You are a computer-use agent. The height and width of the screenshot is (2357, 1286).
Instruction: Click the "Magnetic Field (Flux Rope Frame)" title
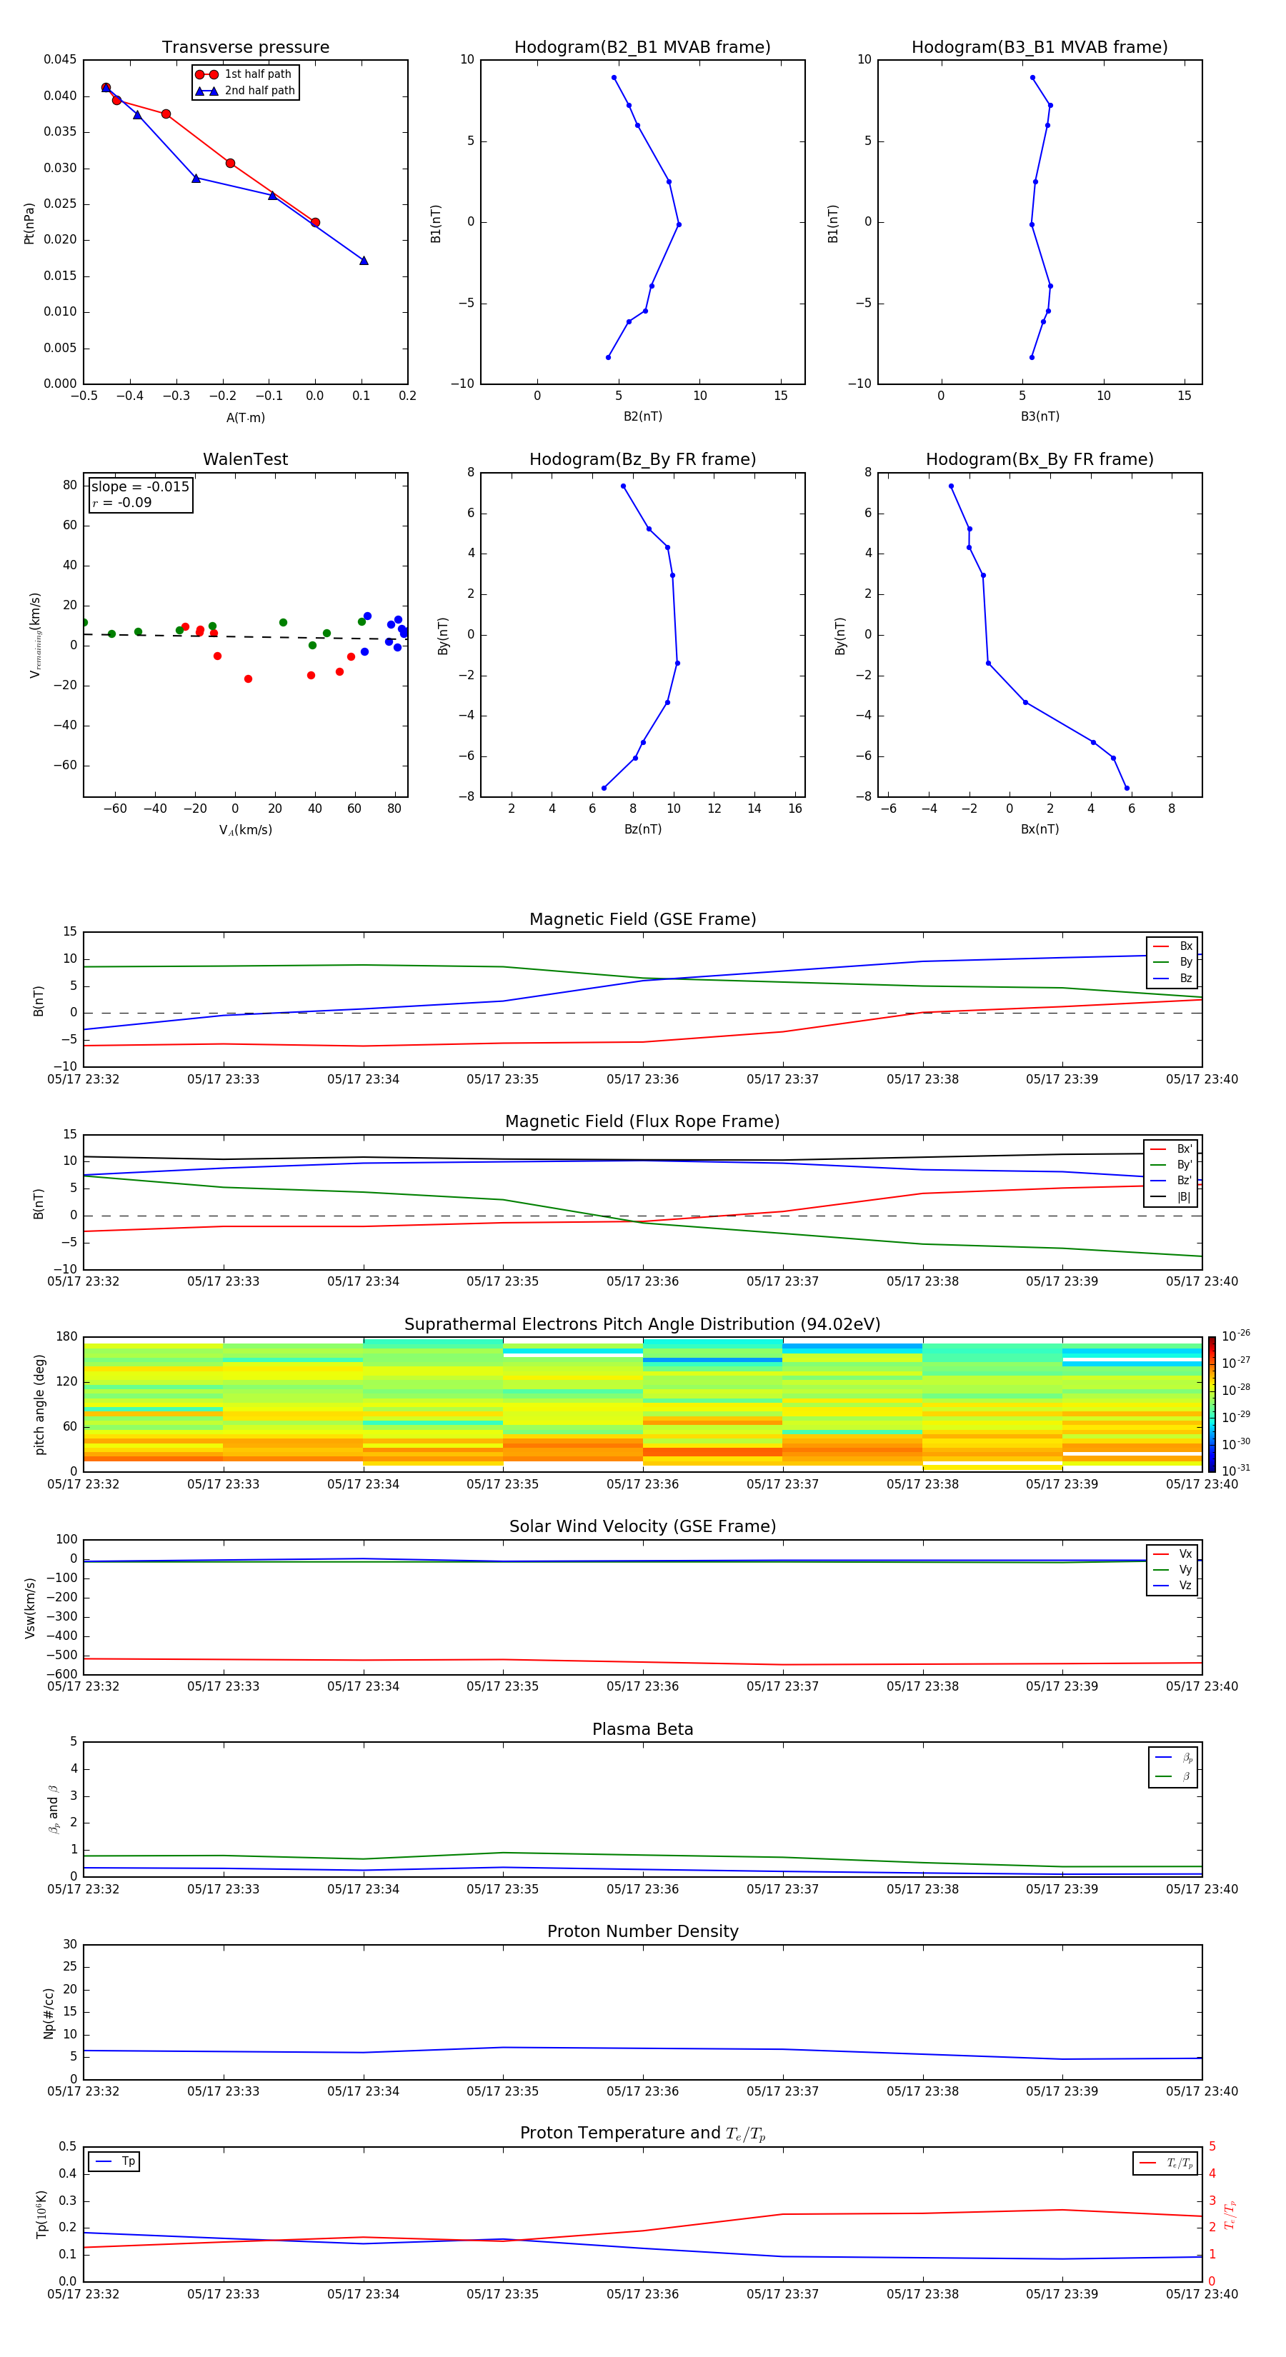click(642, 1122)
